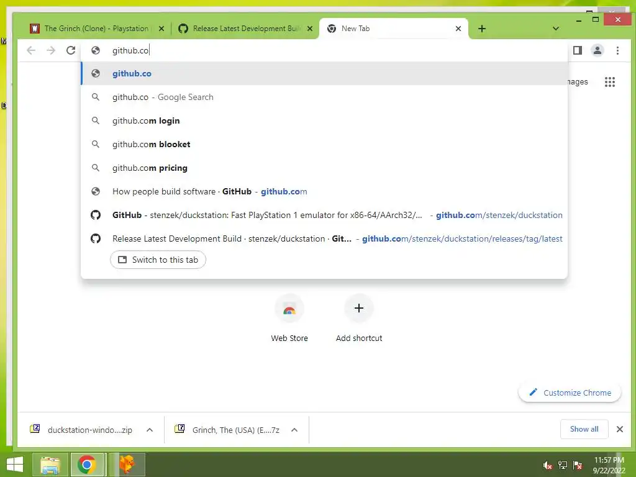Toggle the Chrome side panel icon
The image size is (636, 477).
578,50
